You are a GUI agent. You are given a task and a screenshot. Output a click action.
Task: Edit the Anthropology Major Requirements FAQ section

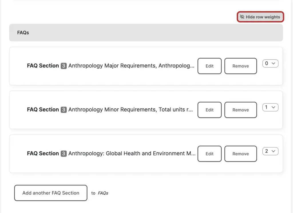(x=209, y=66)
